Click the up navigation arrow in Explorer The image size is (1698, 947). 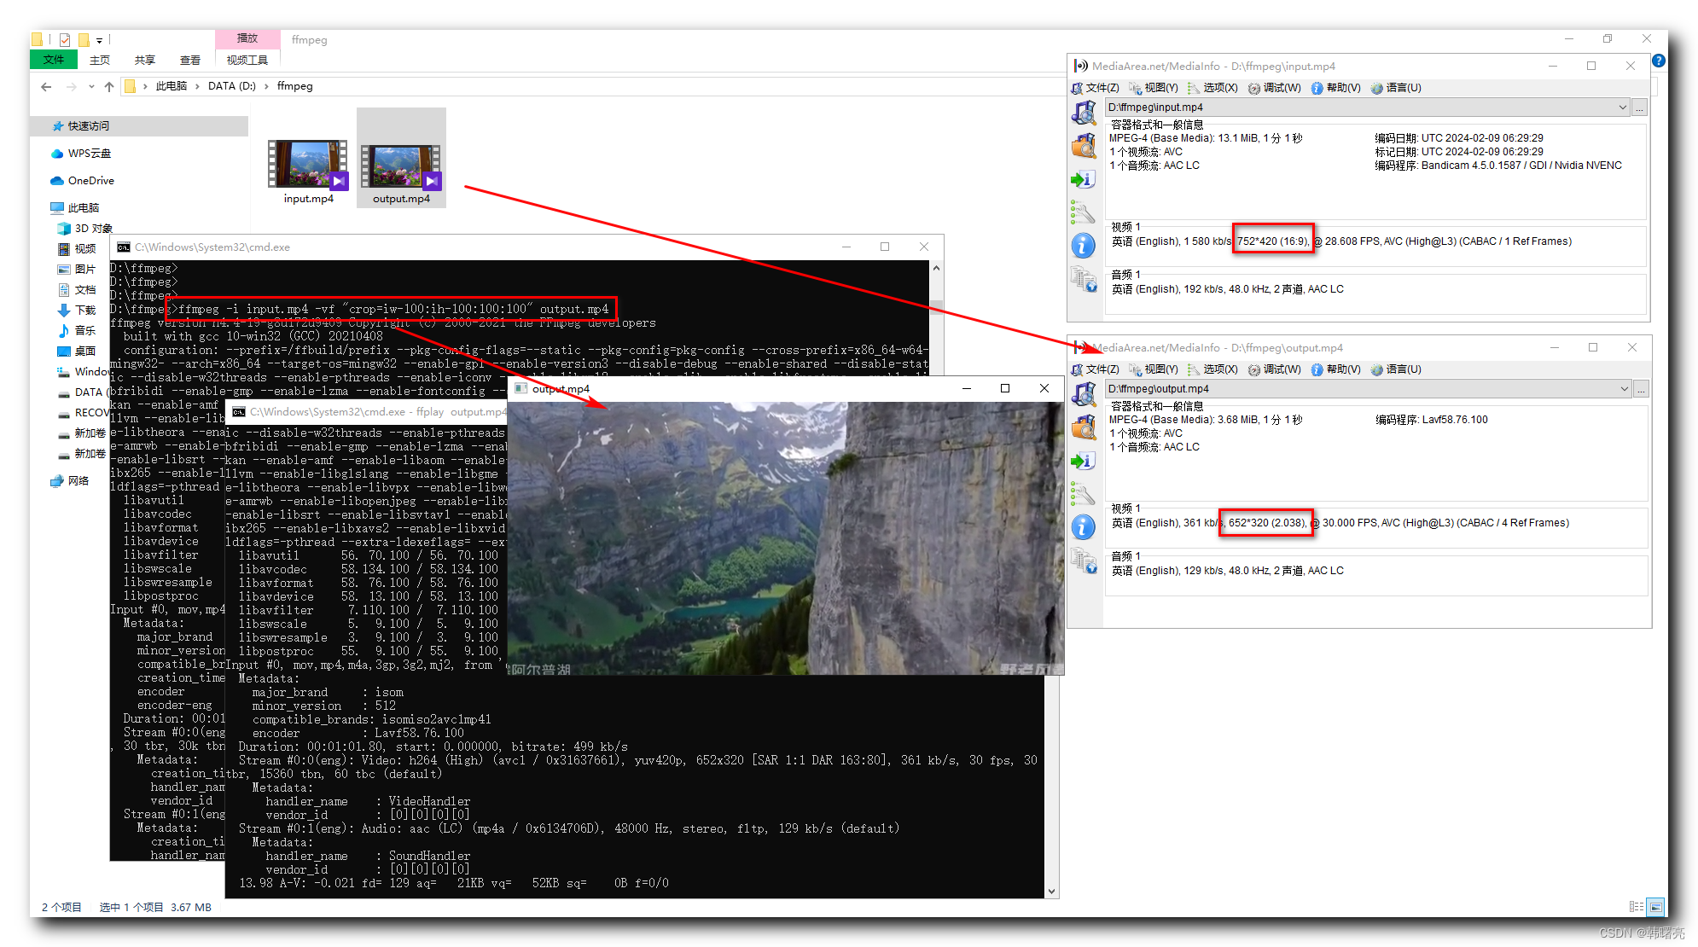[109, 86]
